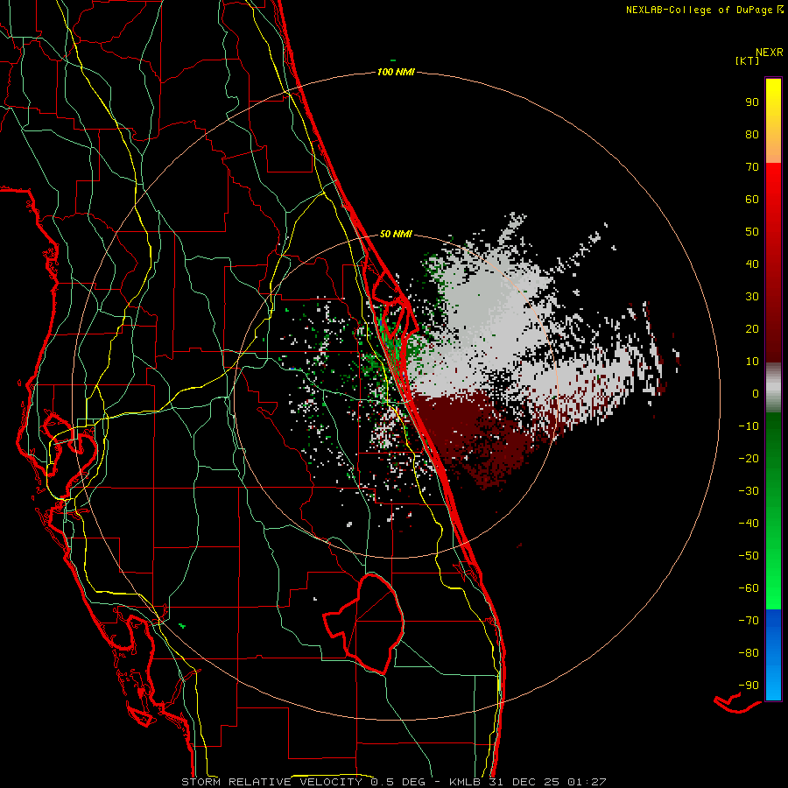Click the positive 80 knot scale label

pos(752,134)
